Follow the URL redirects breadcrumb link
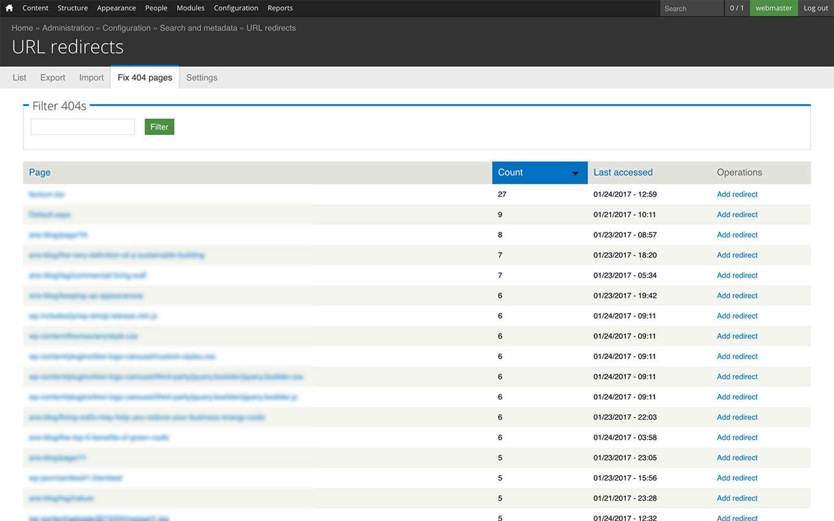834x521 pixels. (x=271, y=28)
